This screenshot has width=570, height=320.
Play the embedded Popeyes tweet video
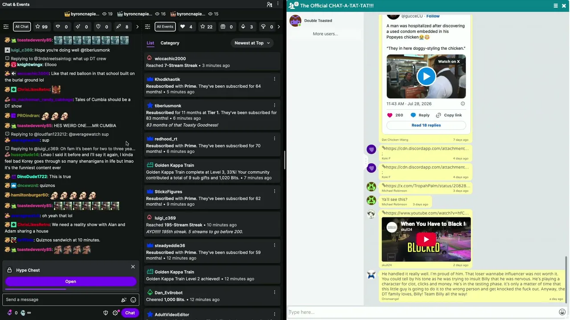tap(426, 76)
